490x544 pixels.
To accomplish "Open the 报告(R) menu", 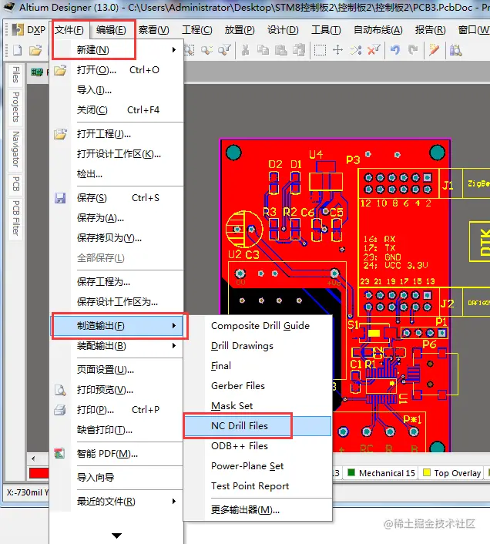I will point(431,30).
